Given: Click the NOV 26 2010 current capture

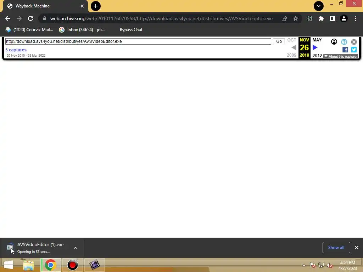Looking at the screenshot, I should coord(305,48).
